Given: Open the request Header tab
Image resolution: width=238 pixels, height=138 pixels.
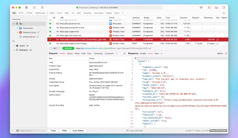Looking at the screenshot, I should click(62, 54).
